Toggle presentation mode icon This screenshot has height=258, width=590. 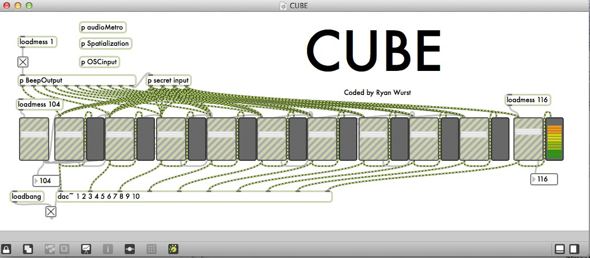(x=86, y=249)
